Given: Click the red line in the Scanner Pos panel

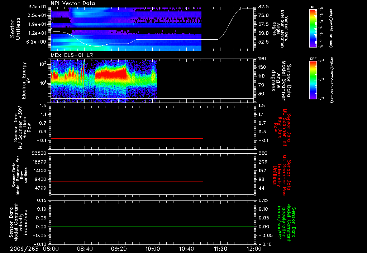Looking at the screenshot, I should coord(127,182).
